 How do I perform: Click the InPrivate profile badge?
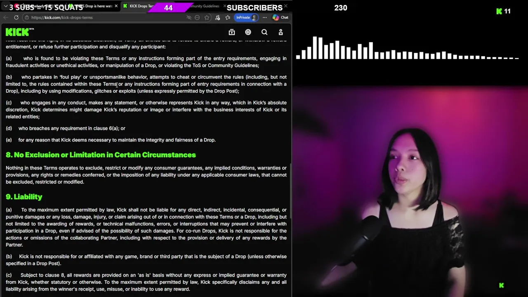click(247, 17)
